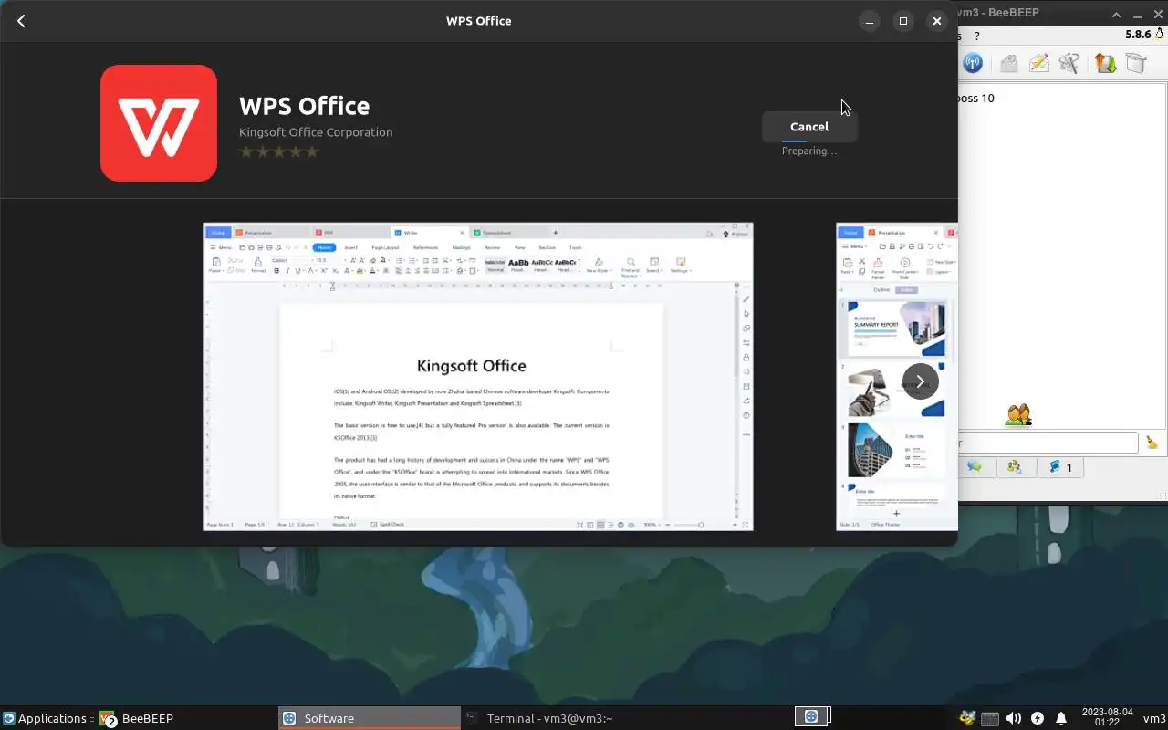Show the next screenshot with the arrow
Screen dimensions: 1168x730
tap(920, 381)
